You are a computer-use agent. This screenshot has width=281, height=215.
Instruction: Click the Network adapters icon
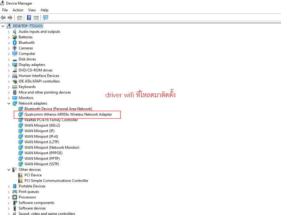click(x=15, y=103)
